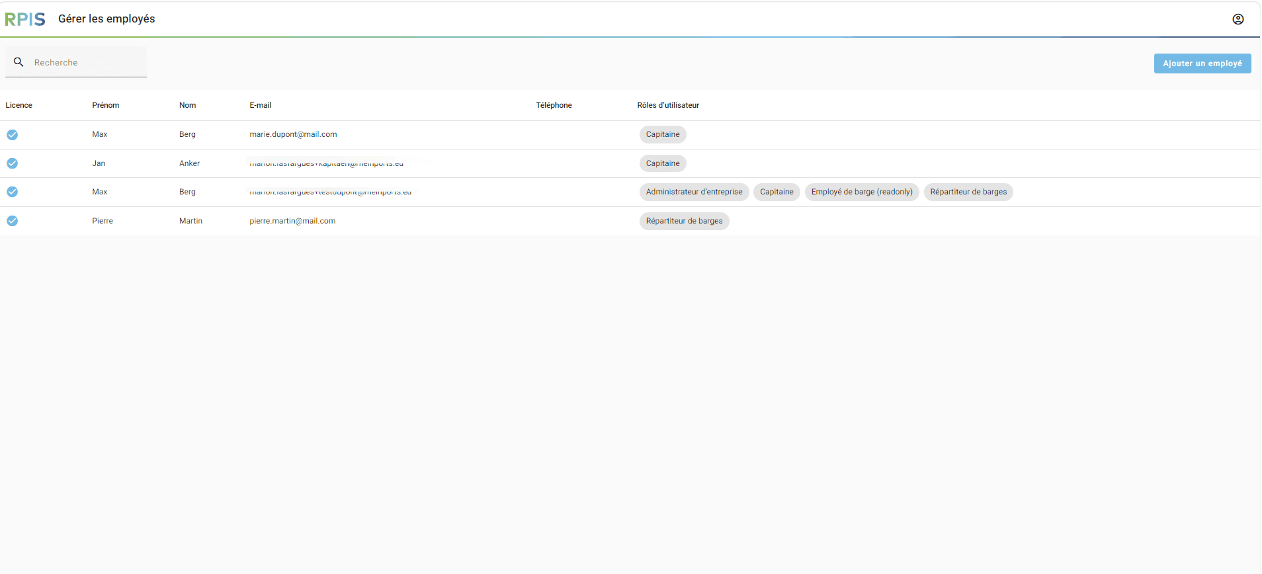Click Berg in the Administrateur d'entreprise row
The width and height of the screenshot is (1262, 574).
[x=187, y=192]
